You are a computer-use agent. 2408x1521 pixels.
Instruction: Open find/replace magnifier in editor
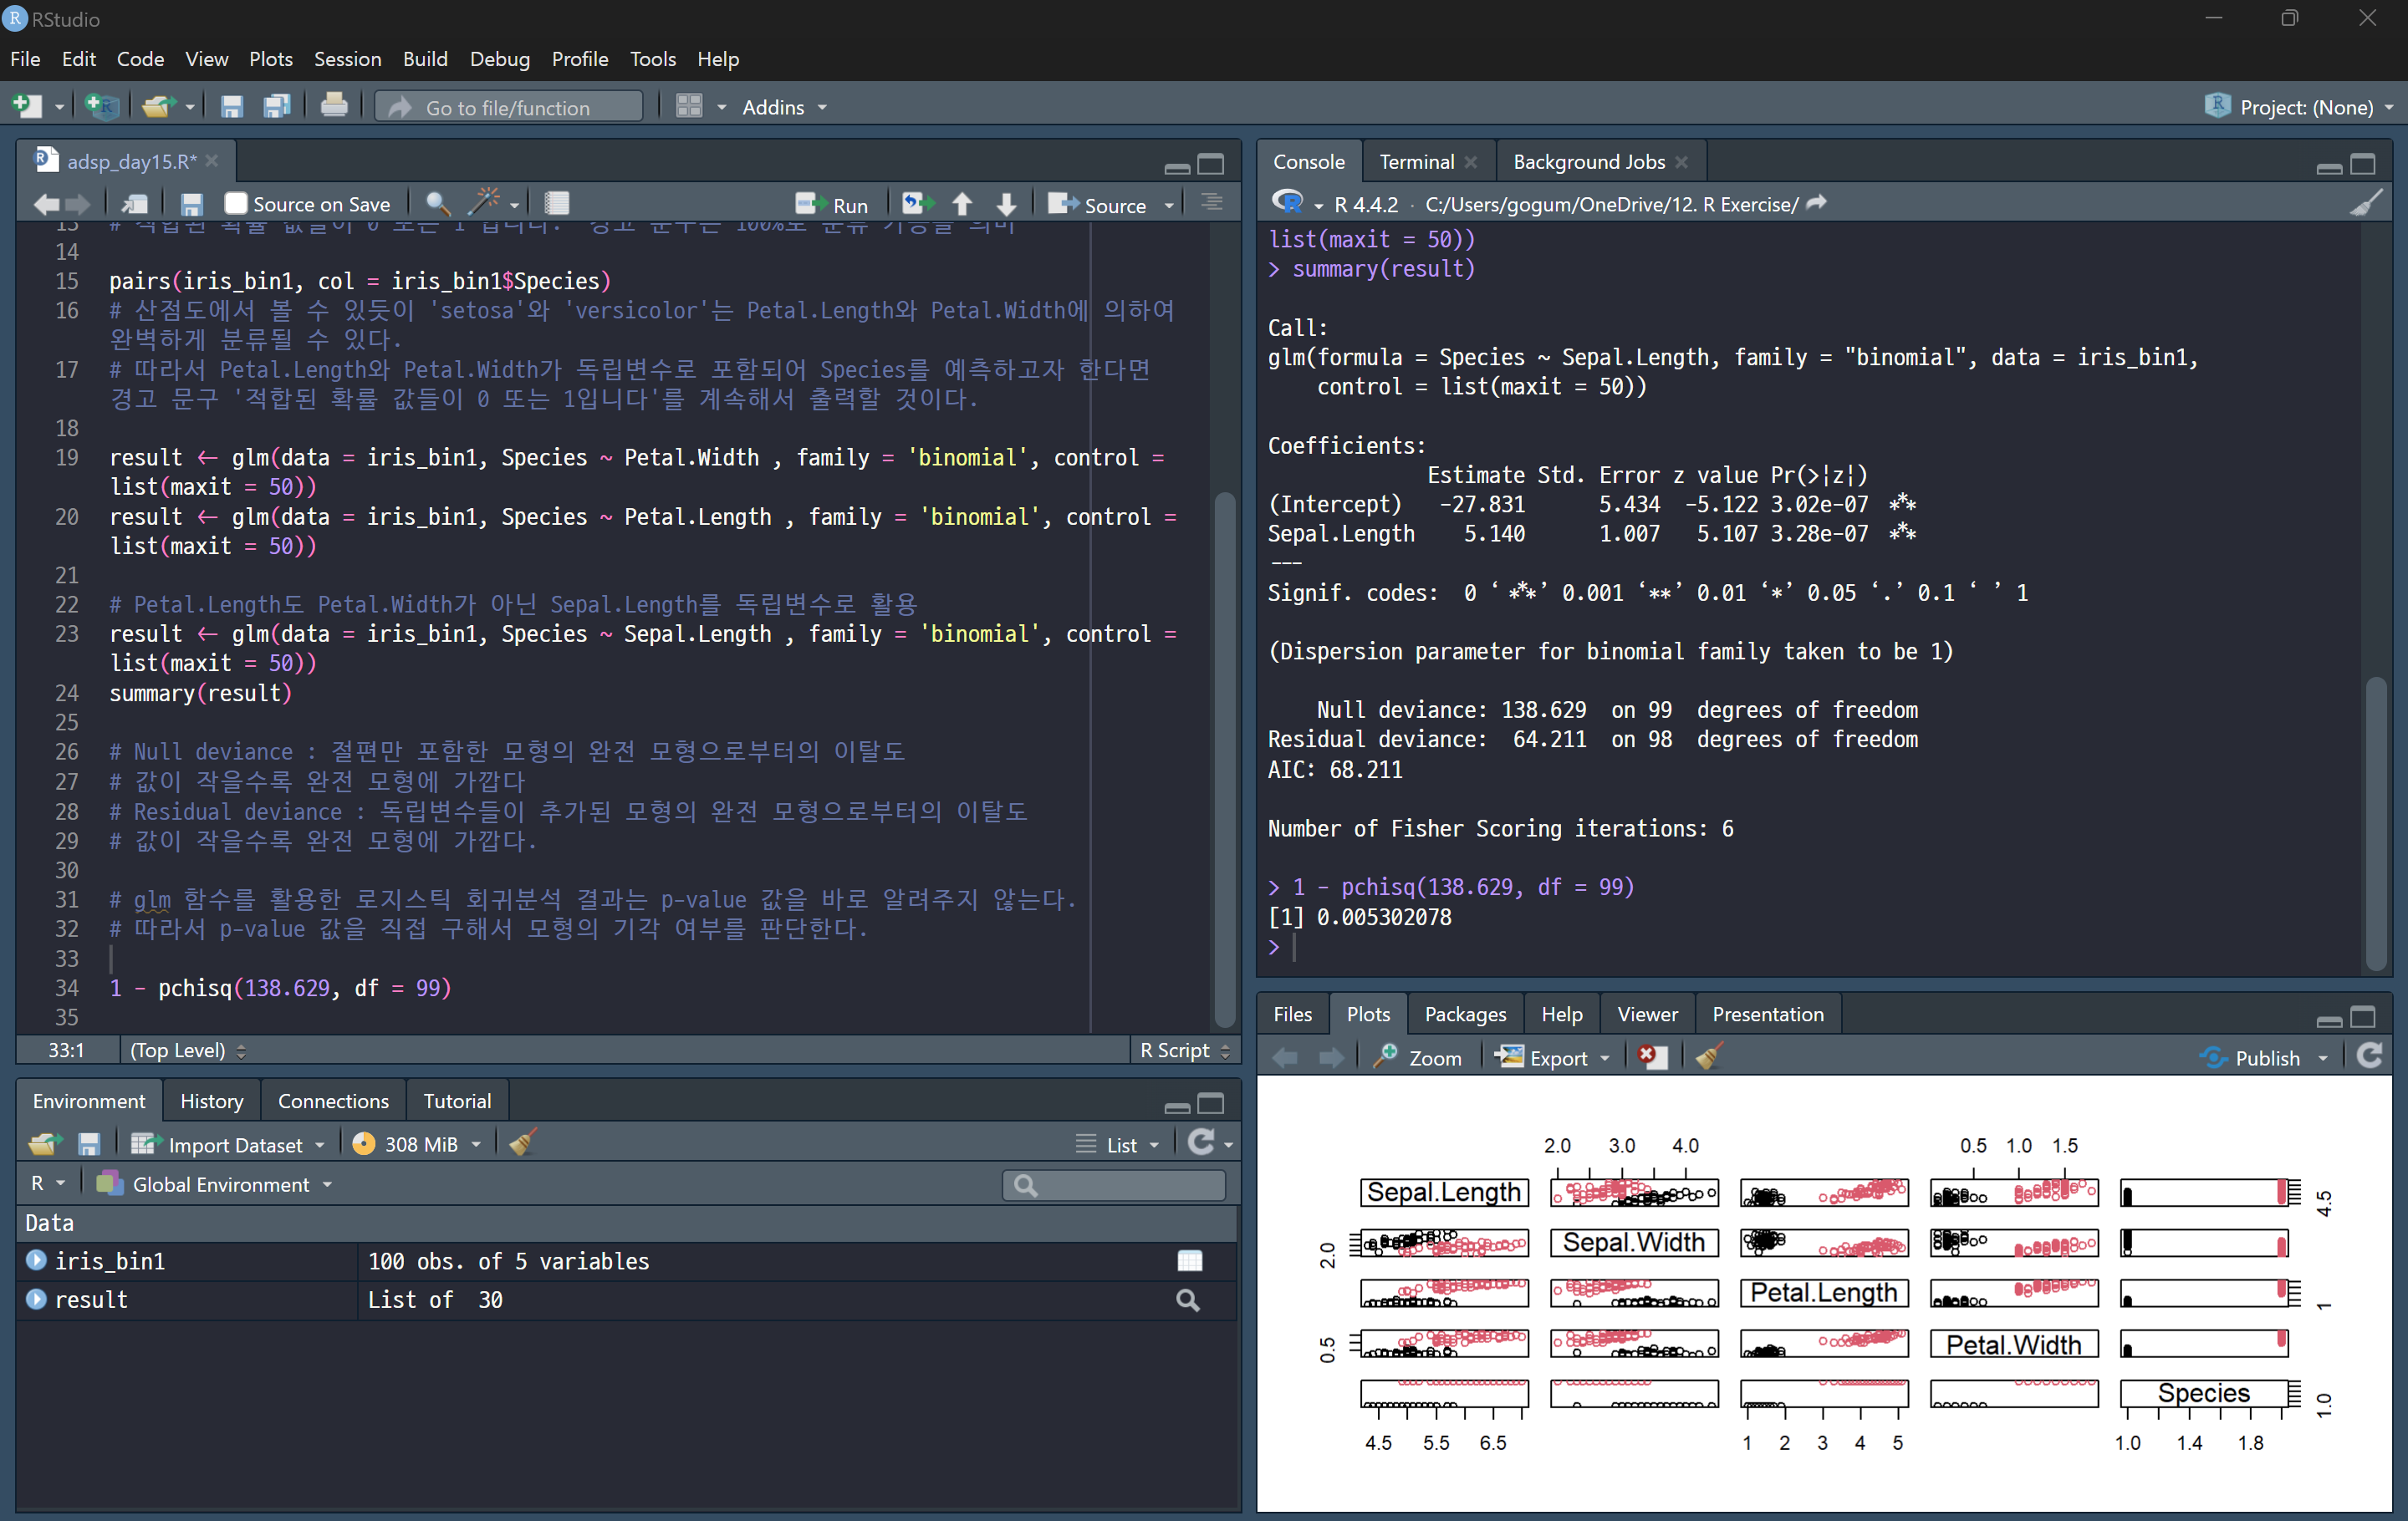[x=437, y=204]
